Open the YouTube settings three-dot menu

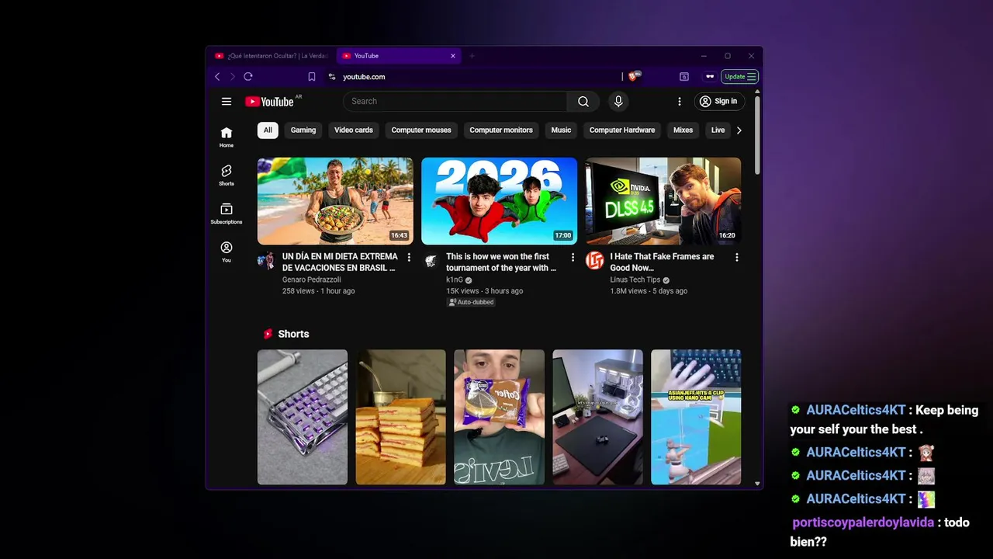[680, 101]
